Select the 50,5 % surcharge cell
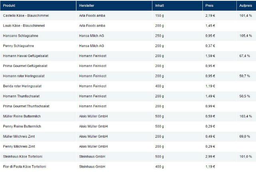 click(x=244, y=96)
